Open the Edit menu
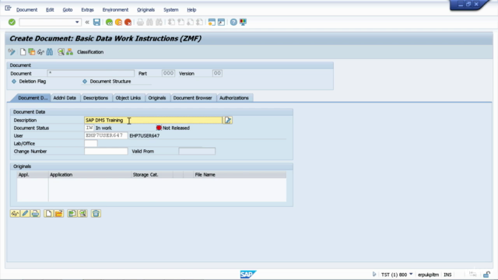498x280 pixels. [x=50, y=10]
